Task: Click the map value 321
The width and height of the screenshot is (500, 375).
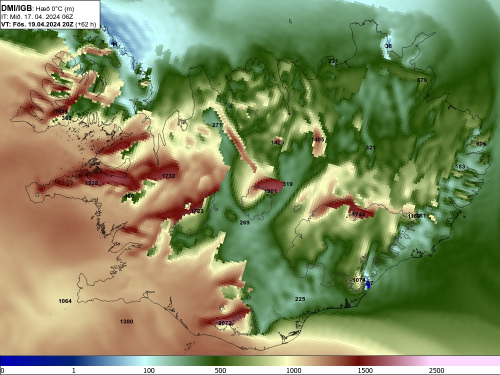Action: pyautogui.click(x=370, y=147)
